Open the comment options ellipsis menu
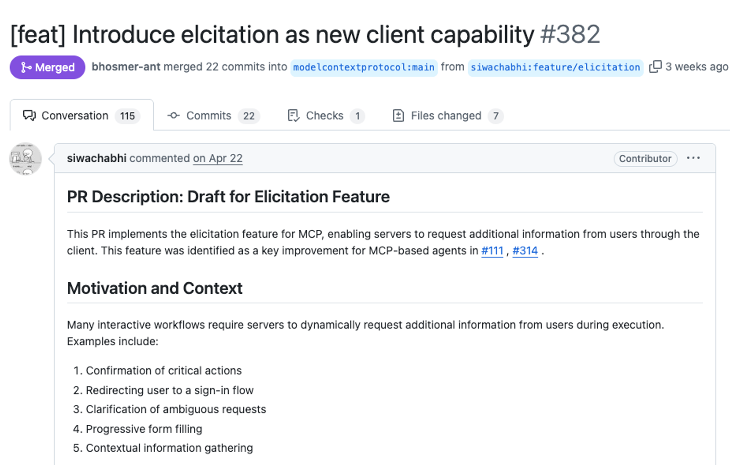 click(693, 158)
